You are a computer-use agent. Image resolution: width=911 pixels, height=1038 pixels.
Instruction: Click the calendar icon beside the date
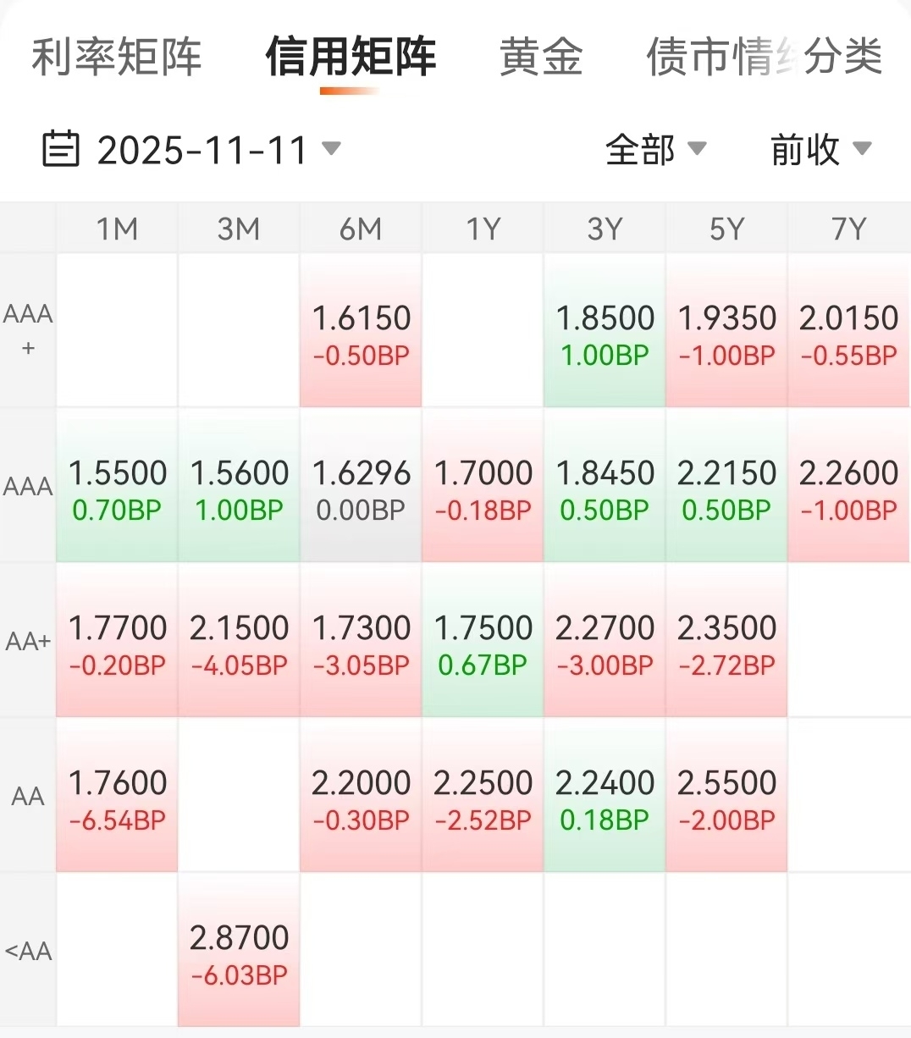click(60, 149)
